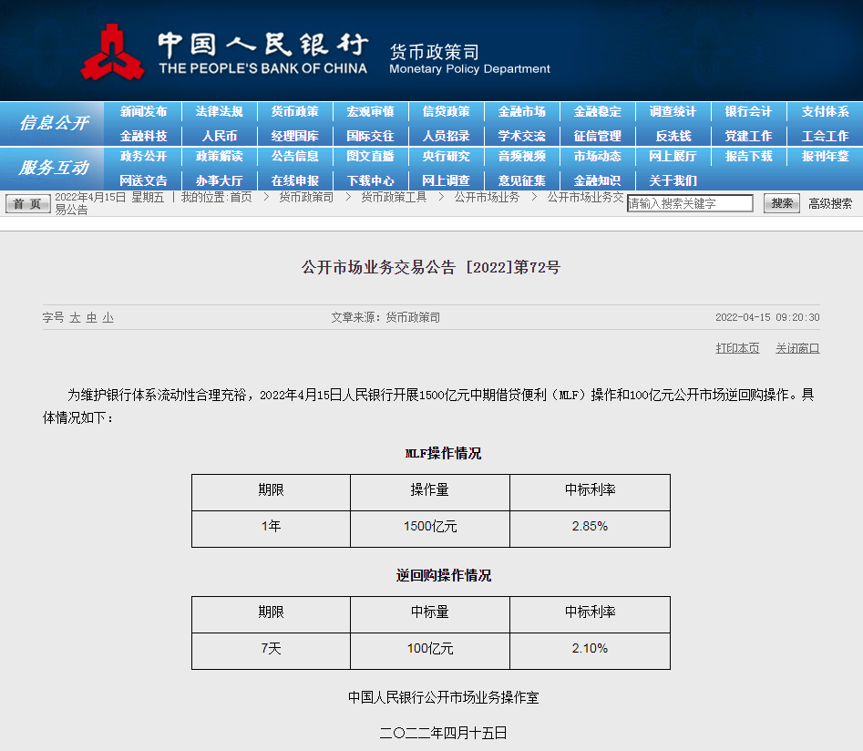Click the timestamp 2022-04-15 09:20:30
Viewport: 863px width, 751px height.
(767, 317)
